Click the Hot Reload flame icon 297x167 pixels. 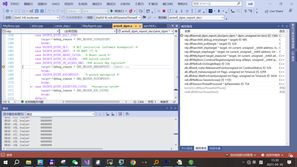coord(131,11)
